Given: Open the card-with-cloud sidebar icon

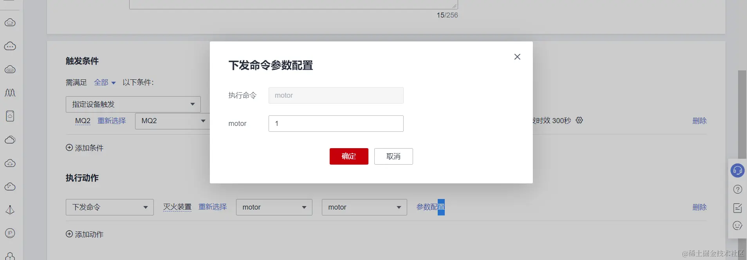Looking at the screenshot, I should coord(10,116).
